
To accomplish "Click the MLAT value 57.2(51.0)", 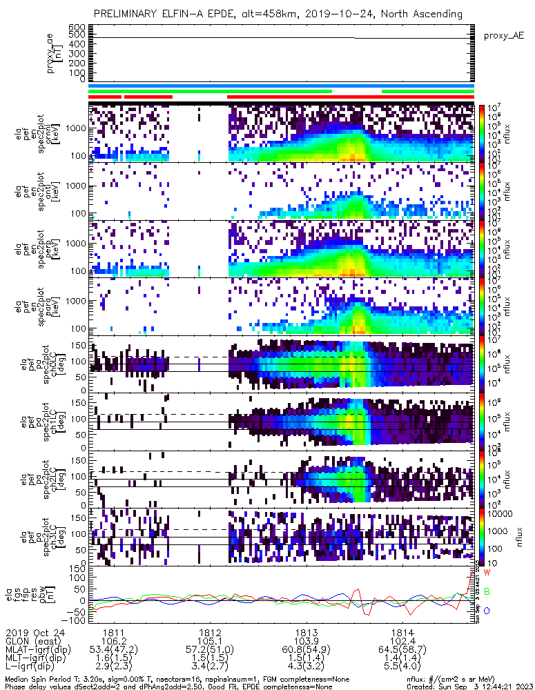I will [x=210, y=649].
